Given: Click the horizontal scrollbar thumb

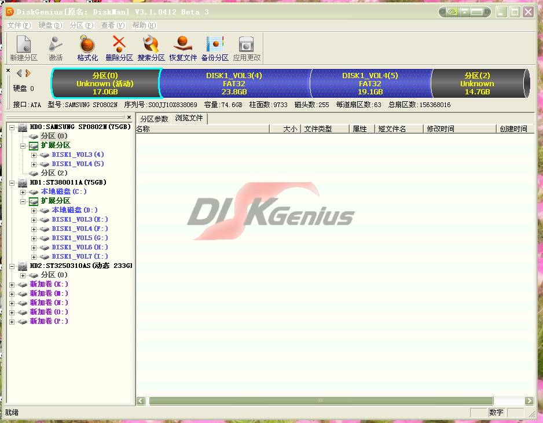Looking at the screenshot, I should (321, 401).
